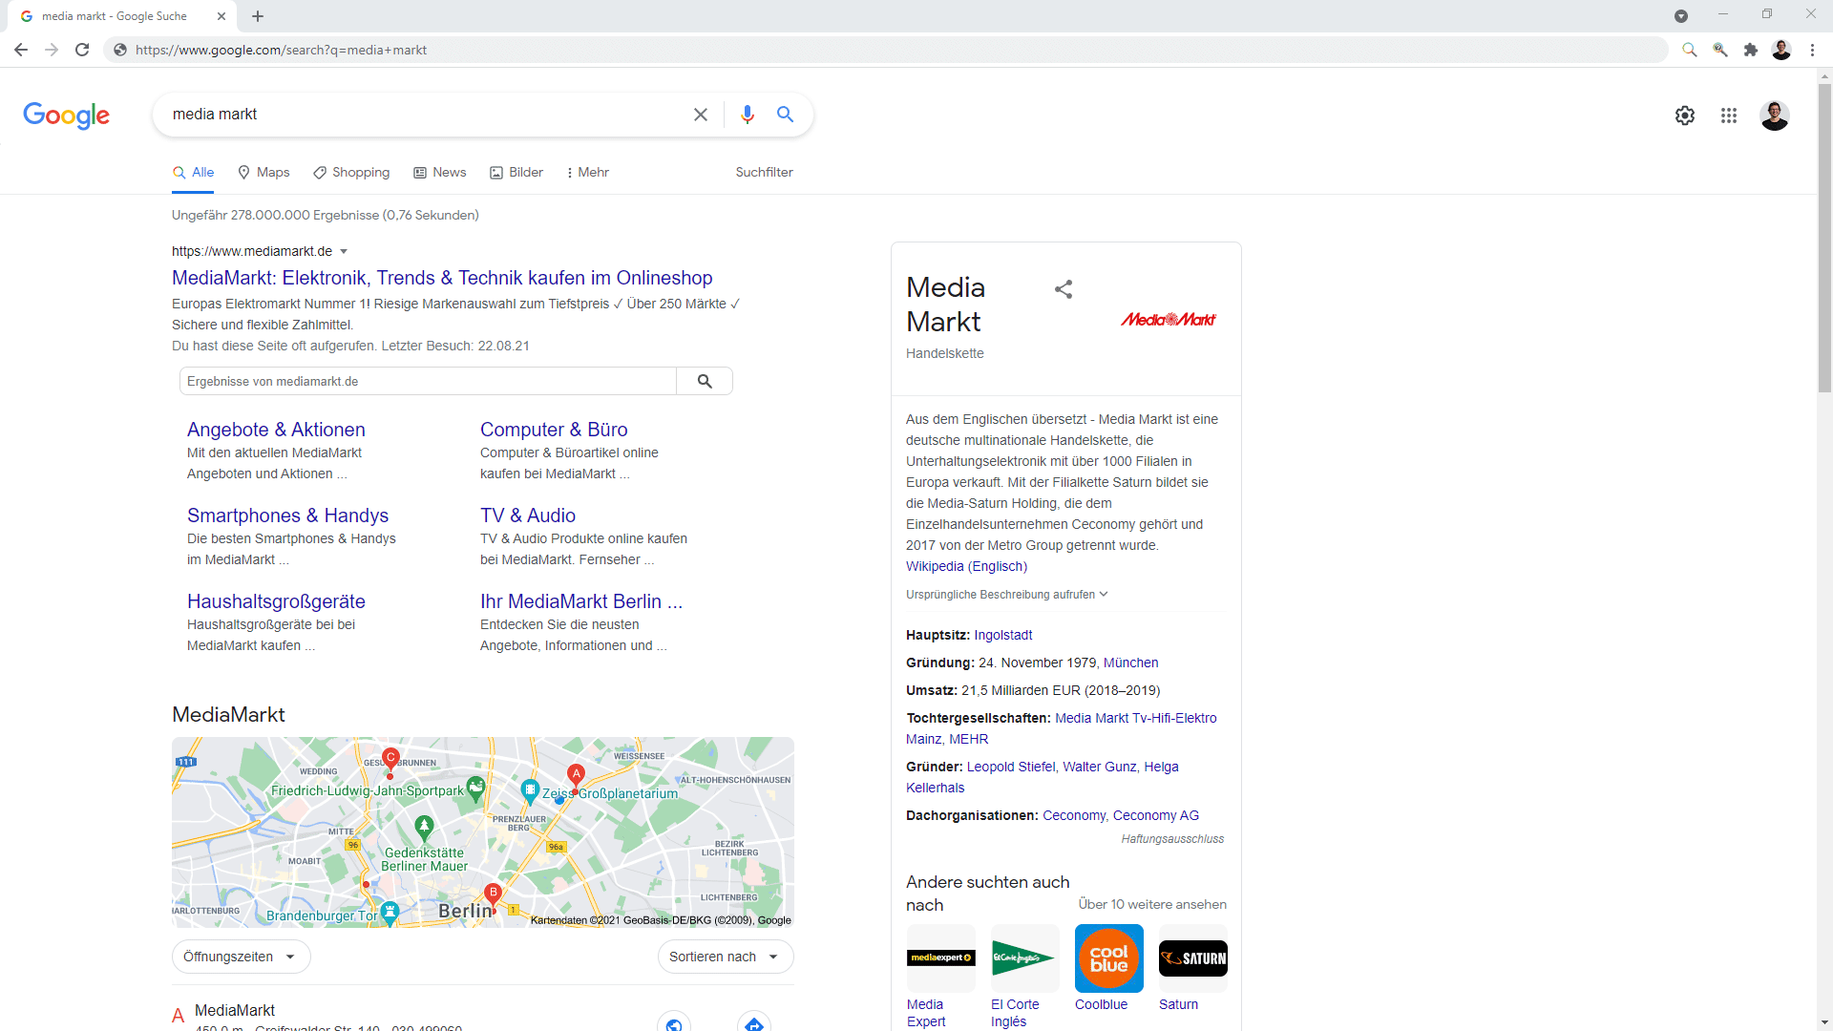Open Ihr MediaMarkt Berlin sitelink

coord(581,601)
